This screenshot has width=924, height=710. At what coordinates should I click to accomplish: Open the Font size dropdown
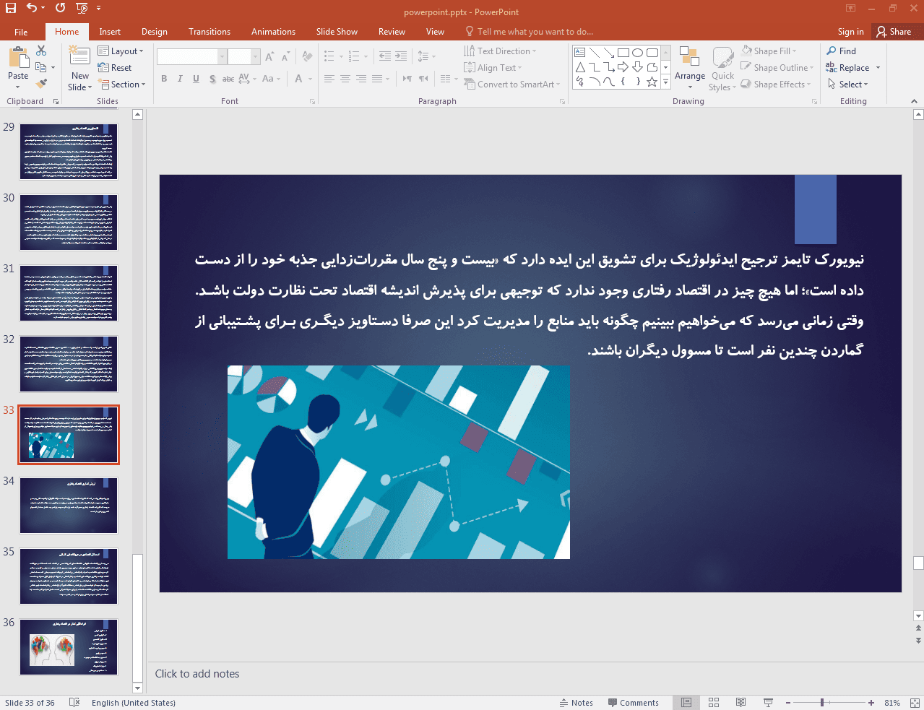click(x=255, y=56)
